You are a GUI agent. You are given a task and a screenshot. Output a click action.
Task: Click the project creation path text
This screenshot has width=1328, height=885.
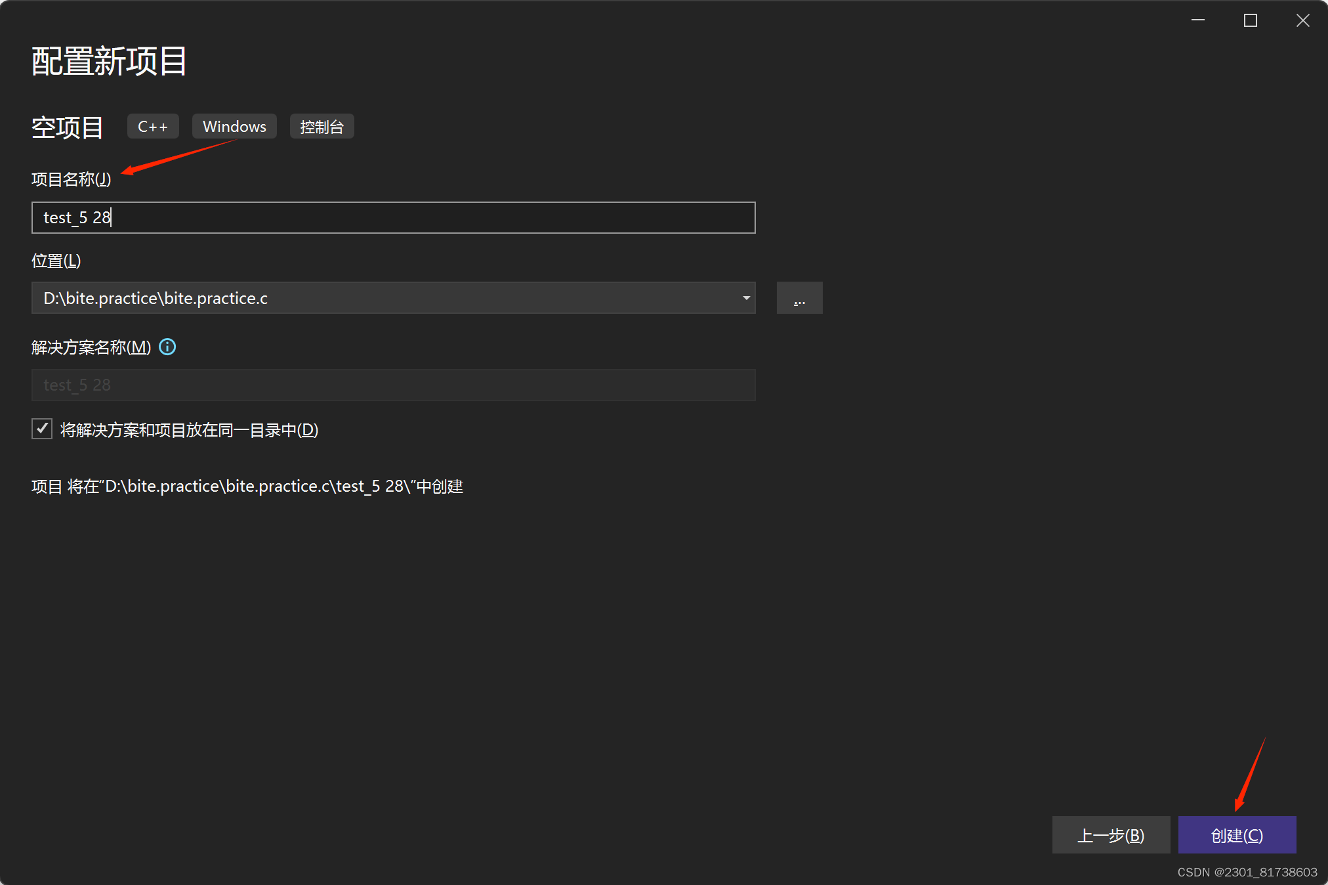pyautogui.click(x=247, y=486)
